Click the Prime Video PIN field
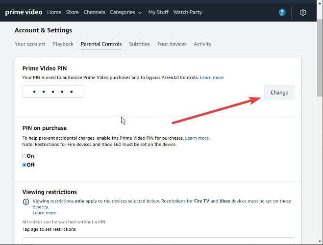Image resolution: width=323 pixels, height=245 pixels. click(53, 92)
